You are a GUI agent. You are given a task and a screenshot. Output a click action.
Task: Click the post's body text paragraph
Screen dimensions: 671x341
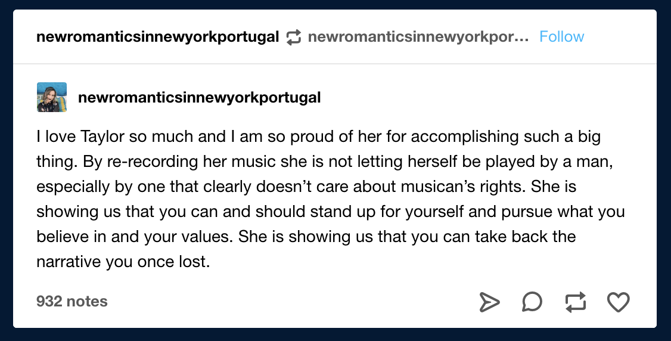[330, 199]
